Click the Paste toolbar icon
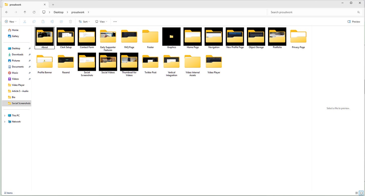 coord(43,22)
